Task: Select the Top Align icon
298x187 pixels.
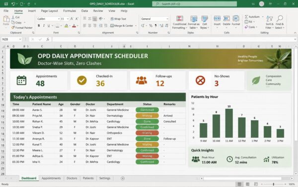Action: (x=84, y=18)
